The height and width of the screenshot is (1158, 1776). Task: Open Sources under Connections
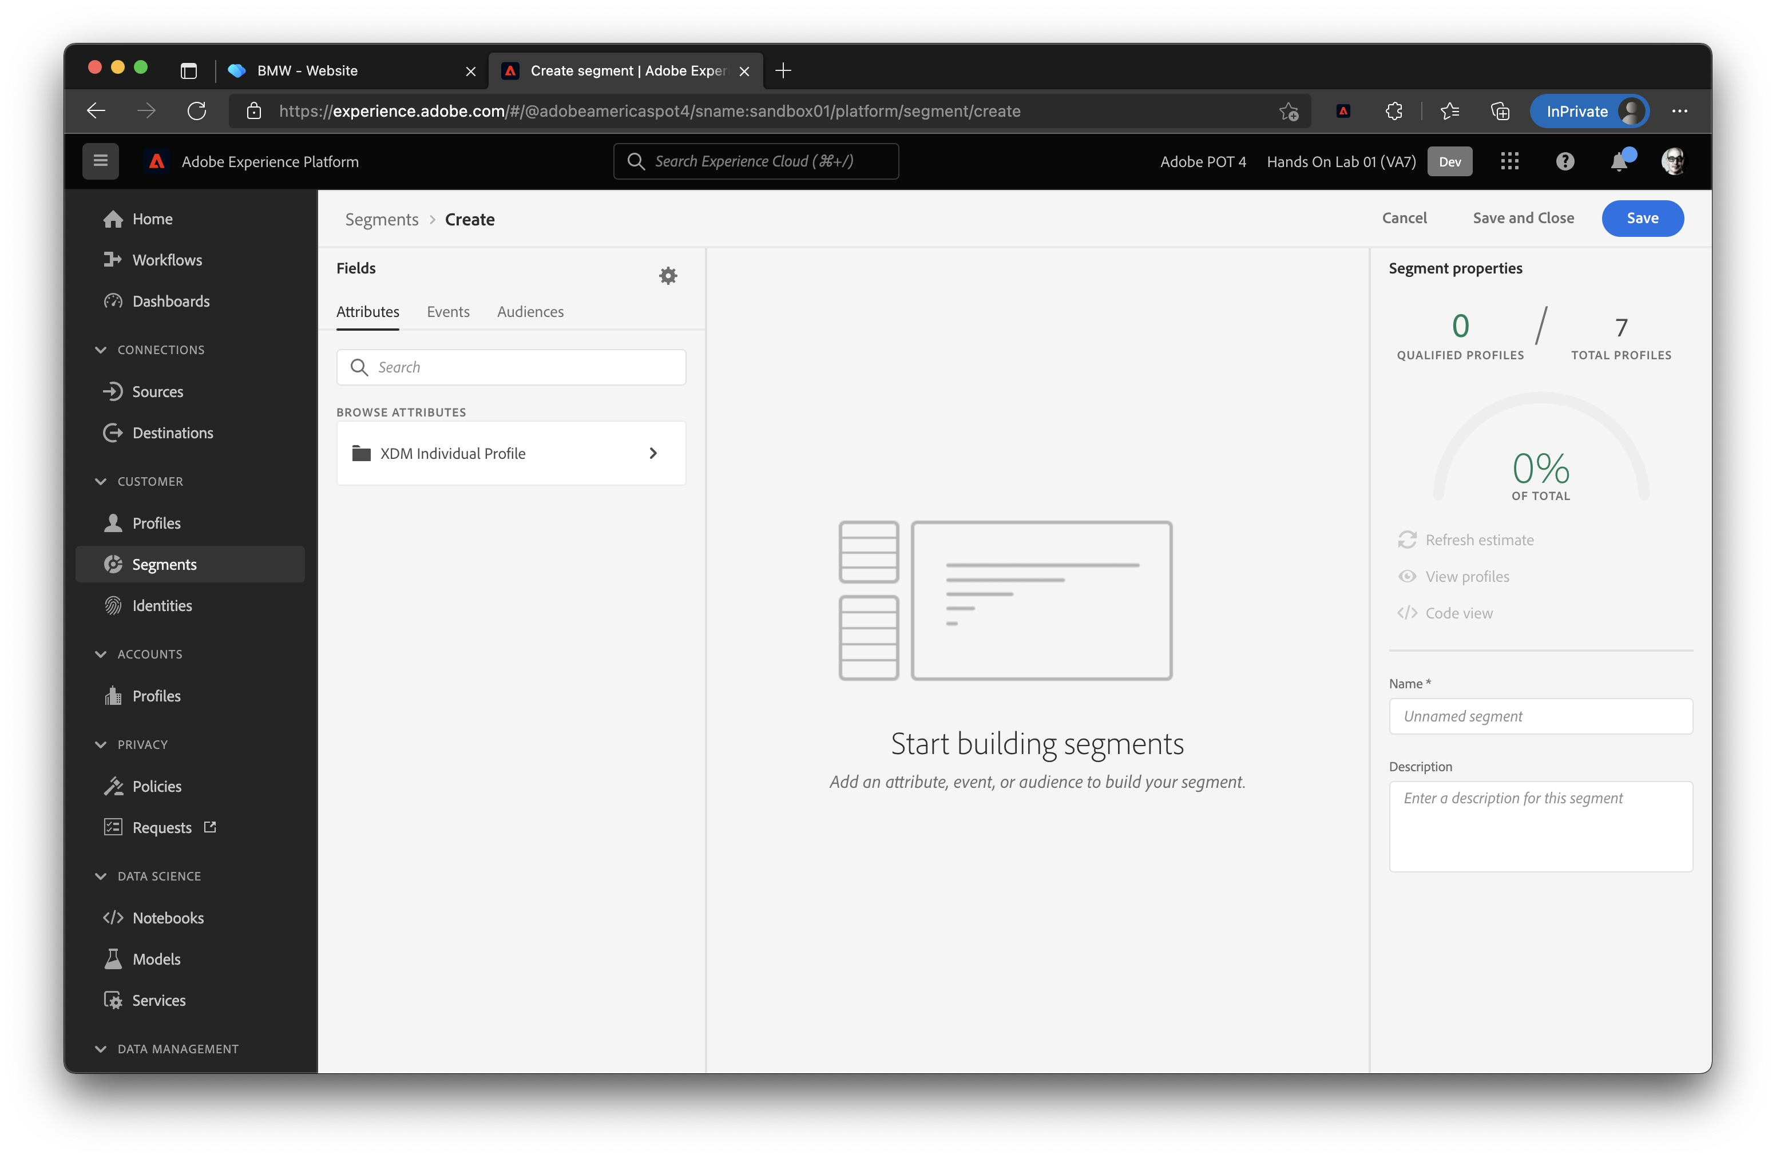[x=157, y=391]
